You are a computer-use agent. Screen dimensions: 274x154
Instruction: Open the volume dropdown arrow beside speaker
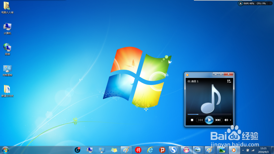click(x=230, y=120)
